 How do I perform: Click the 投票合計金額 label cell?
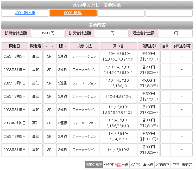click(x=16, y=33)
